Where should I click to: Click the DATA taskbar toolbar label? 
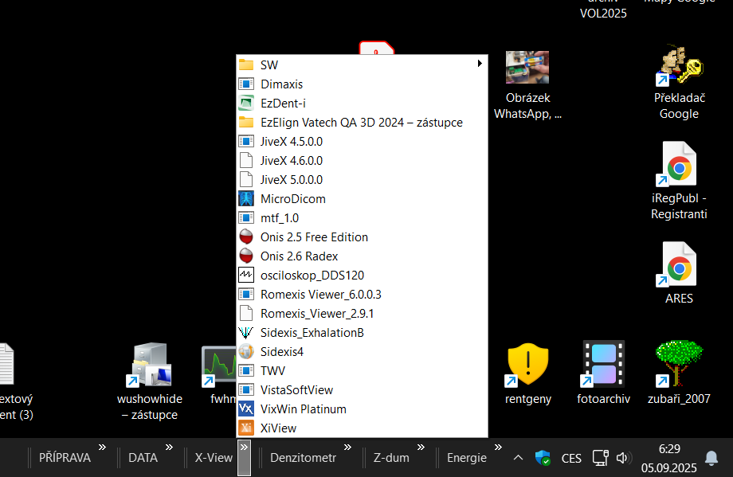[x=143, y=458]
